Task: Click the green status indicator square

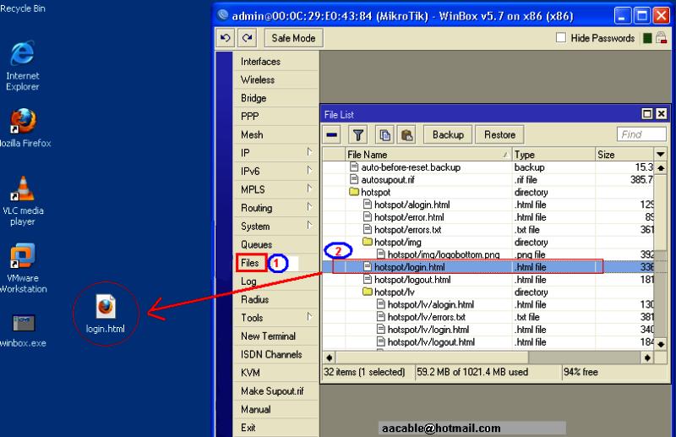Action: (x=647, y=38)
